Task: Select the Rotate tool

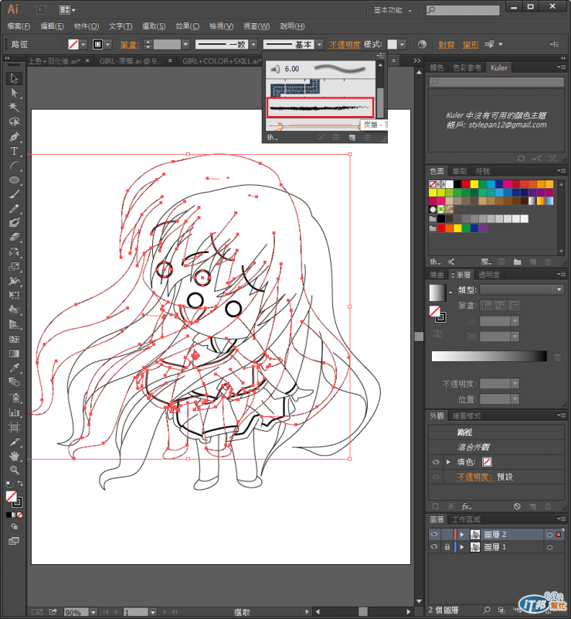Action: pyautogui.click(x=14, y=252)
